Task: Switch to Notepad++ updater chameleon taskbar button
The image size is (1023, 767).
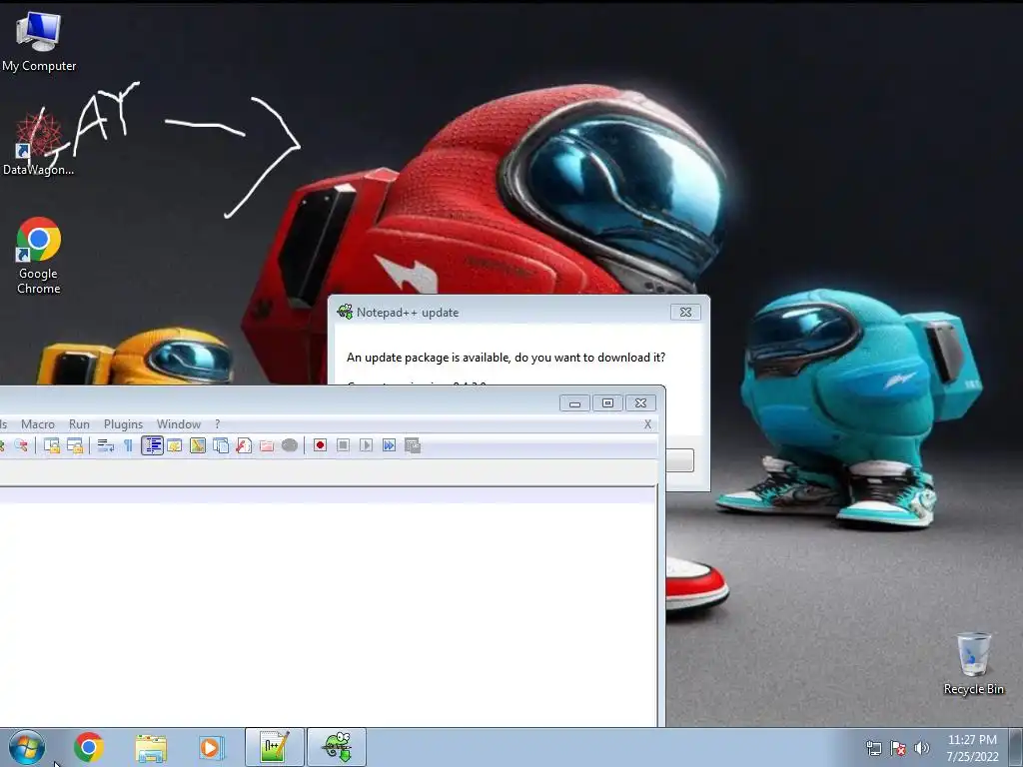Action: point(338,747)
